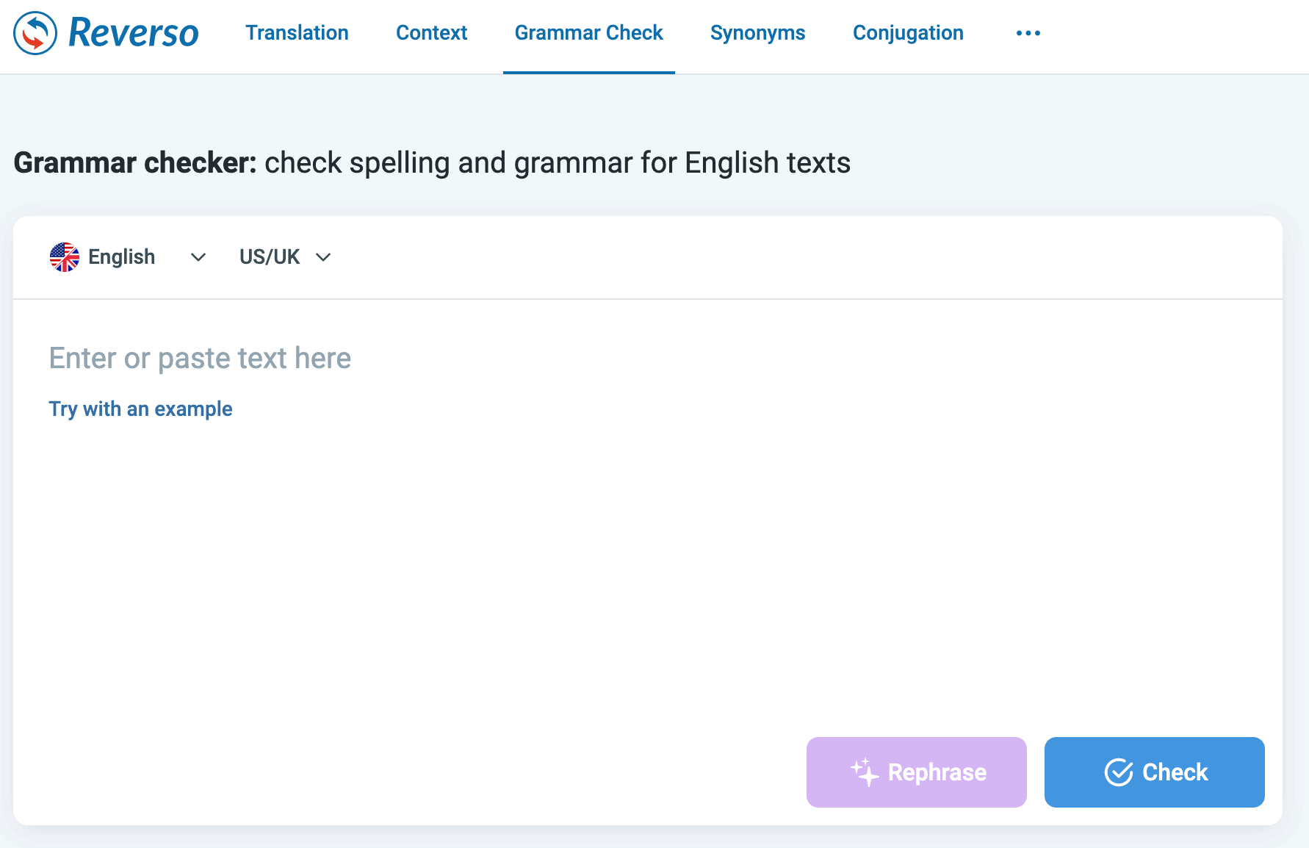The height and width of the screenshot is (848, 1309).
Task: Expand the language chevron arrow
Action: pyautogui.click(x=198, y=257)
